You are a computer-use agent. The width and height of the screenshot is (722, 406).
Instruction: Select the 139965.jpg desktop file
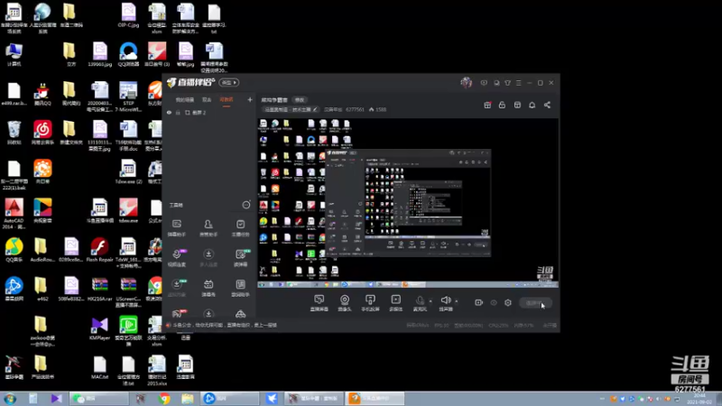[100, 55]
